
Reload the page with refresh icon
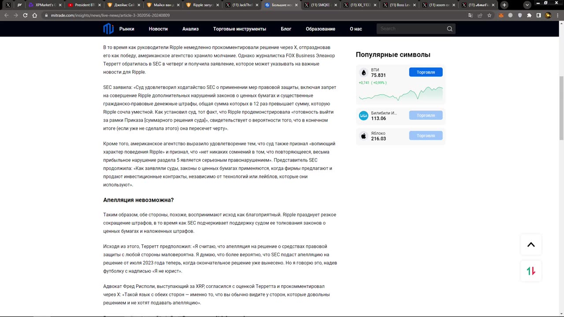click(x=25, y=15)
